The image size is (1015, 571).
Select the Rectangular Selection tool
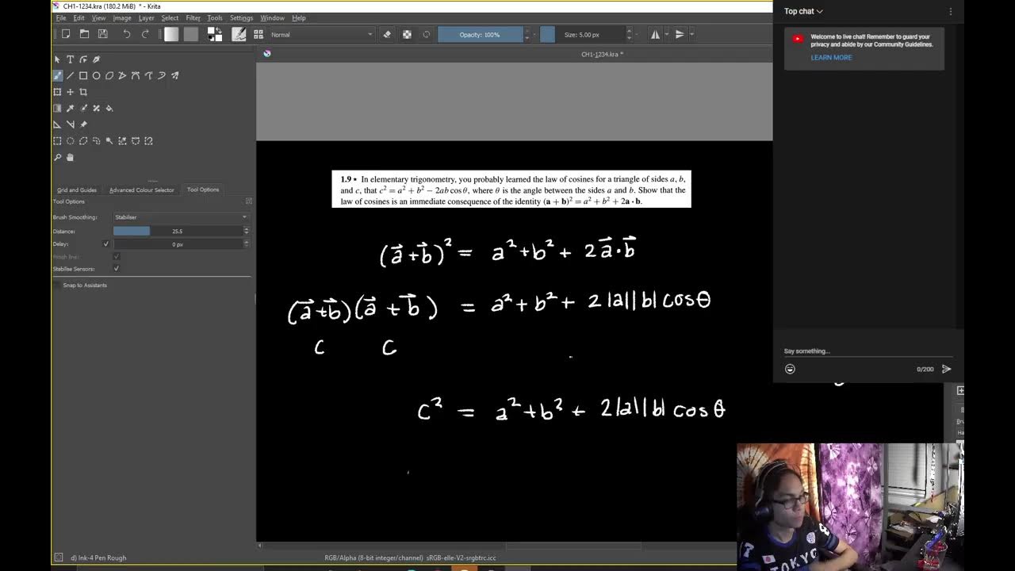[57, 141]
